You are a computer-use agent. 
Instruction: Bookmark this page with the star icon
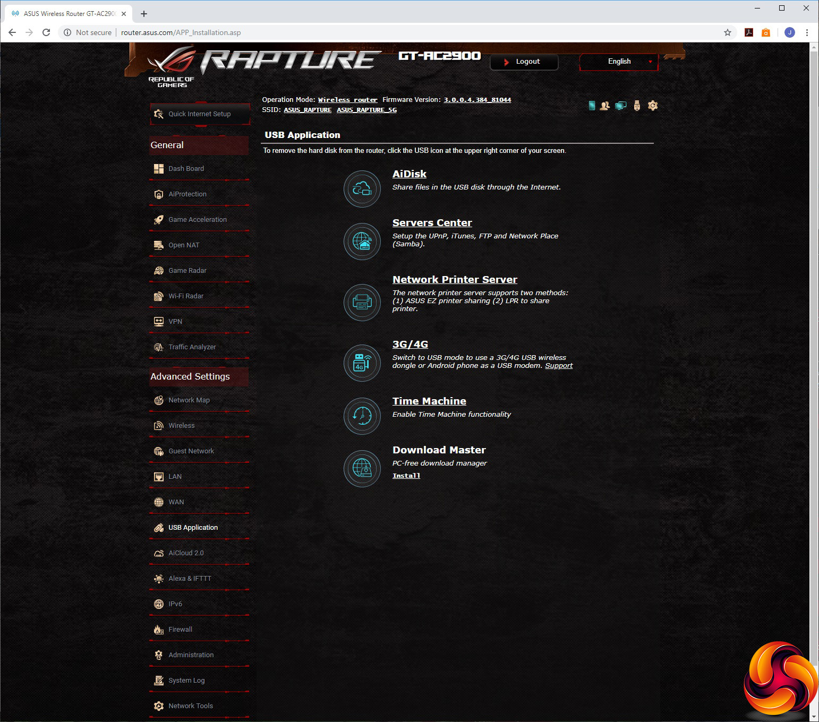(728, 32)
